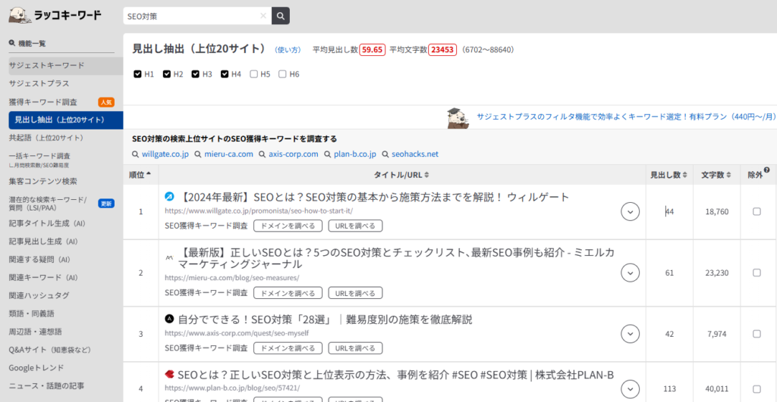
Task: Click the PLAN-B favicon in row 4
Action: [x=169, y=374]
